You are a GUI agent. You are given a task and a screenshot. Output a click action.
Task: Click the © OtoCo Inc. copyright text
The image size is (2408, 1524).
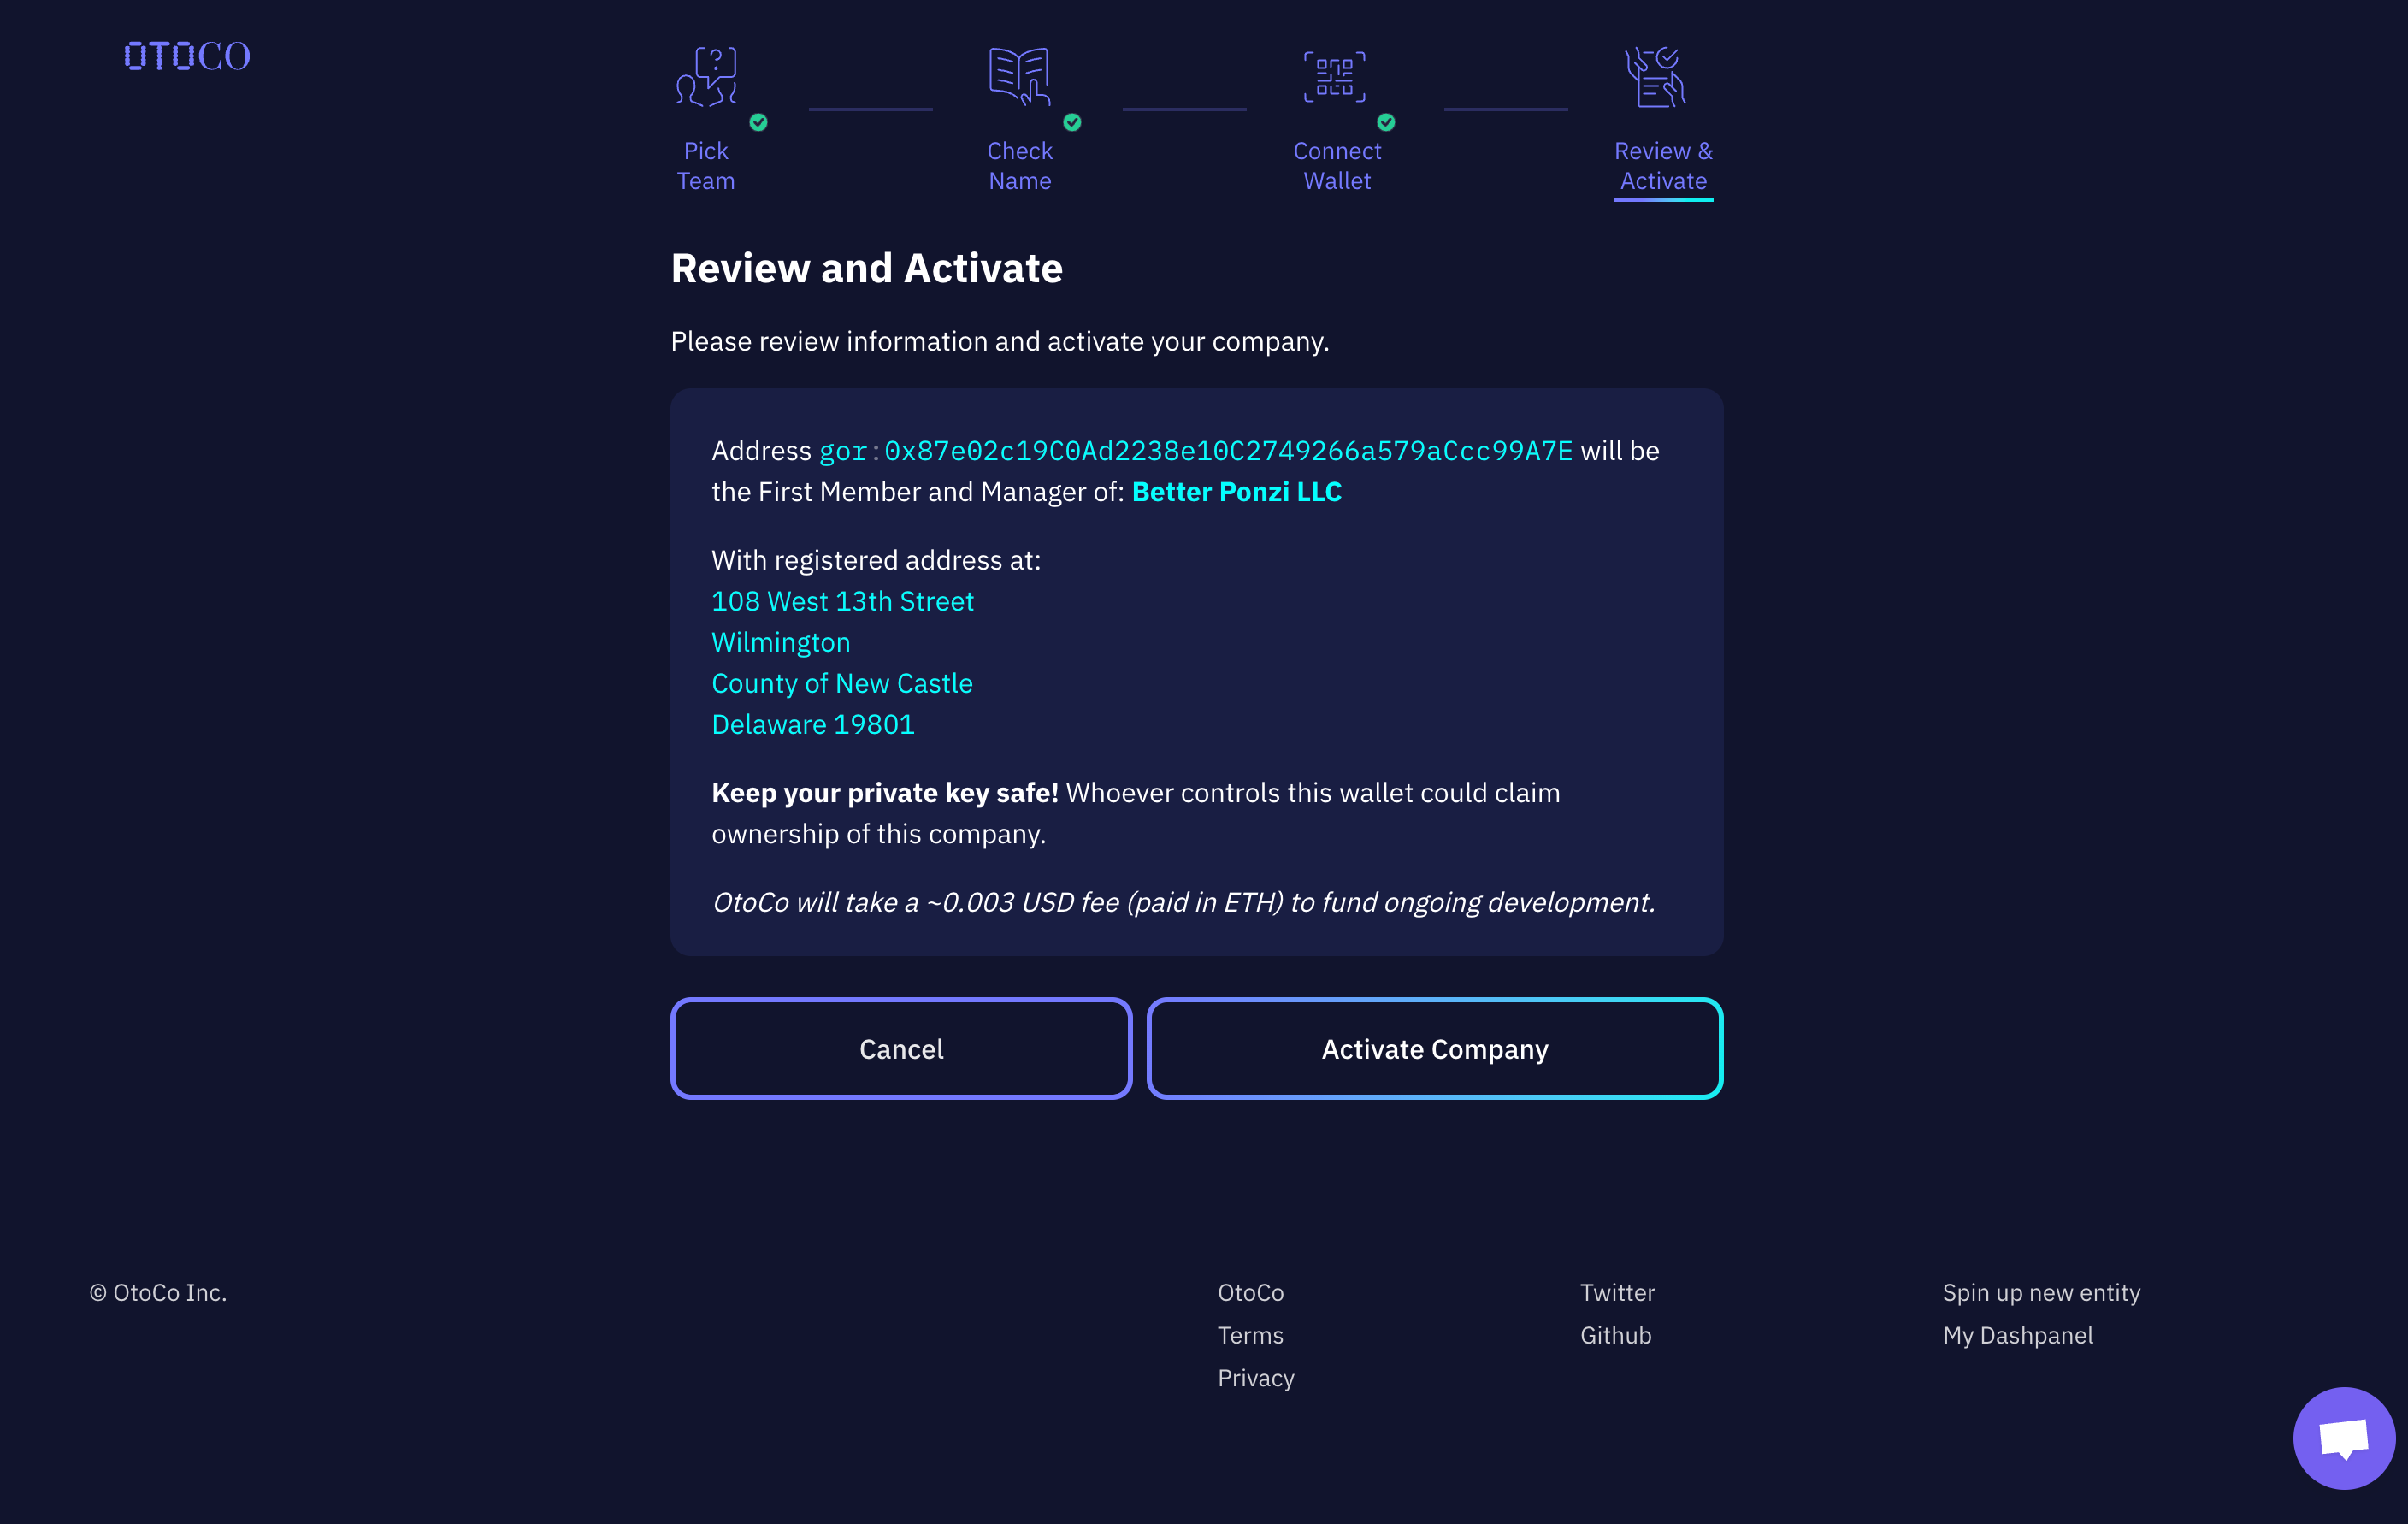(x=158, y=1292)
